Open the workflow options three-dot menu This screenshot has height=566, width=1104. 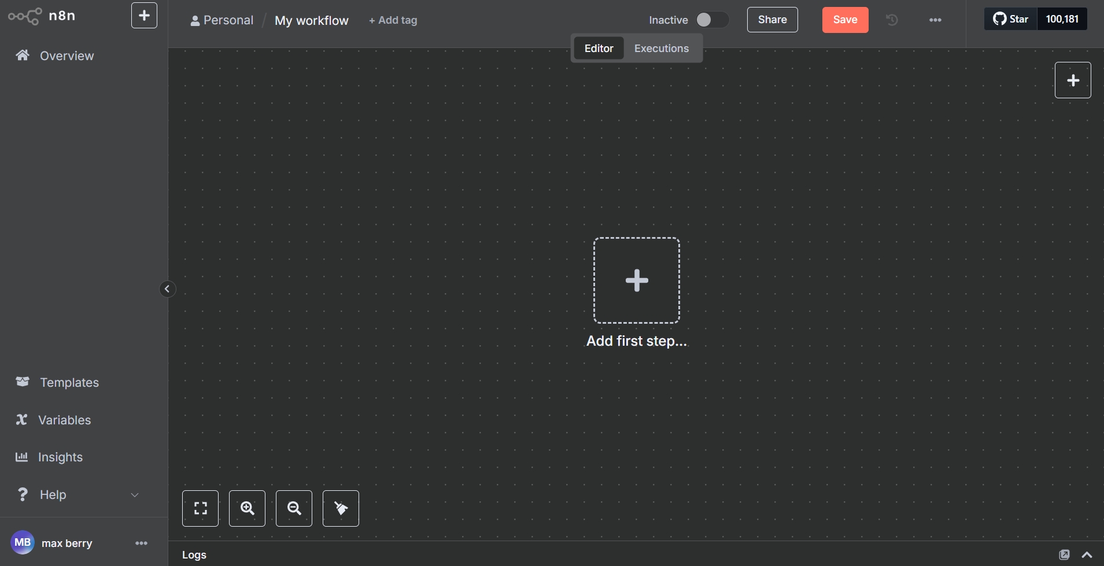pyautogui.click(x=935, y=20)
